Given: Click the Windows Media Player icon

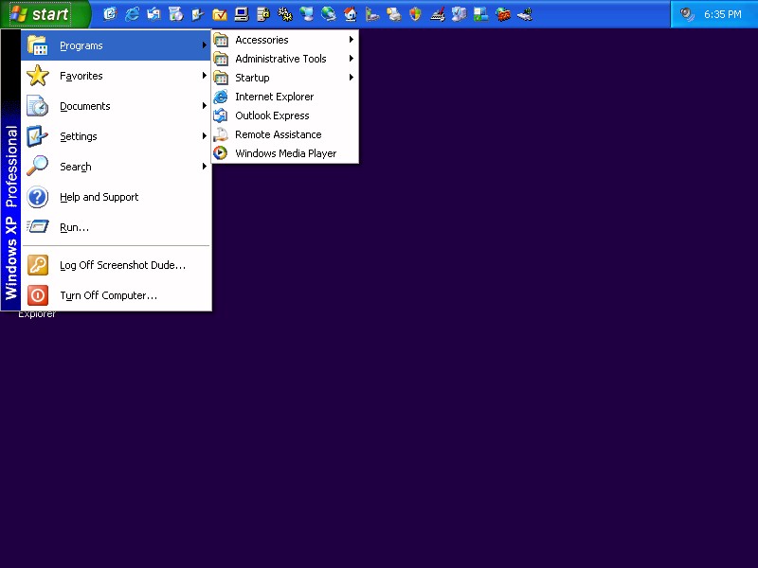Looking at the screenshot, I should (220, 153).
